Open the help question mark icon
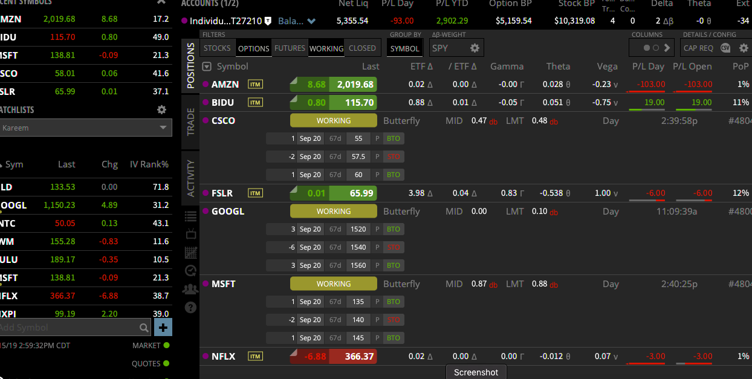752x379 pixels. click(190, 307)
